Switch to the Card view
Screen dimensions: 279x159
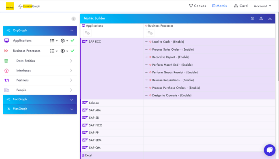coord(241,6)
